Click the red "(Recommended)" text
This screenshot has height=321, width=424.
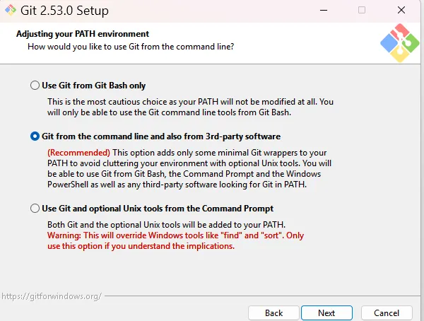pyautogui.click(x=78, y=153)
